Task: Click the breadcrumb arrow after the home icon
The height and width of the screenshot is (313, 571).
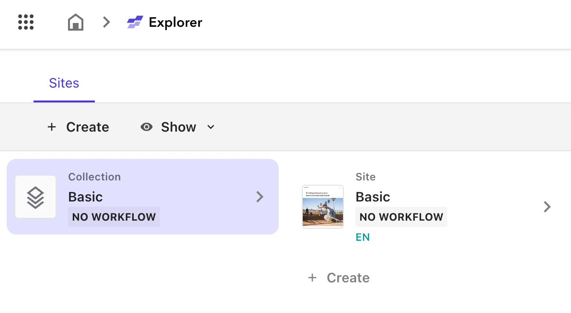Action: coord(106,22)
